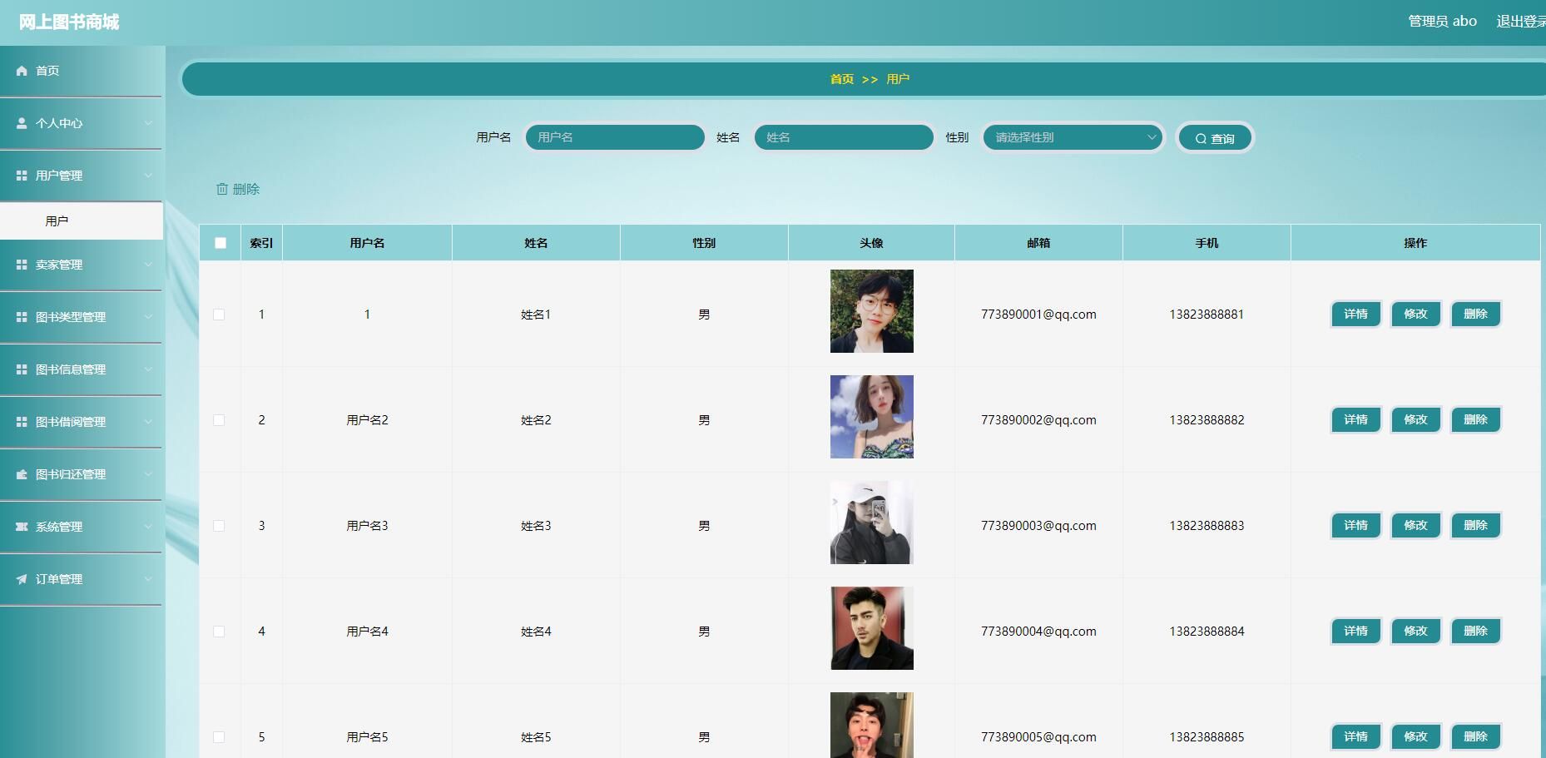Open the 用户 submenu item
1546x758 pixels.
coord(57,221)
